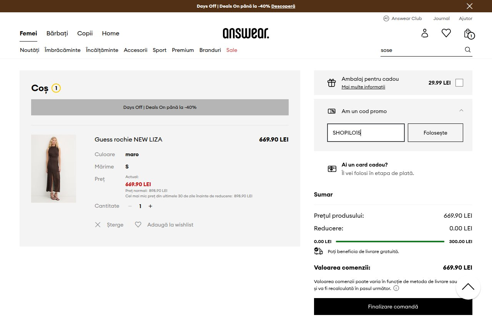The image size is (492, 320).
Task: Open the Îmbrăcăminte menu
Action: [63, 50]
